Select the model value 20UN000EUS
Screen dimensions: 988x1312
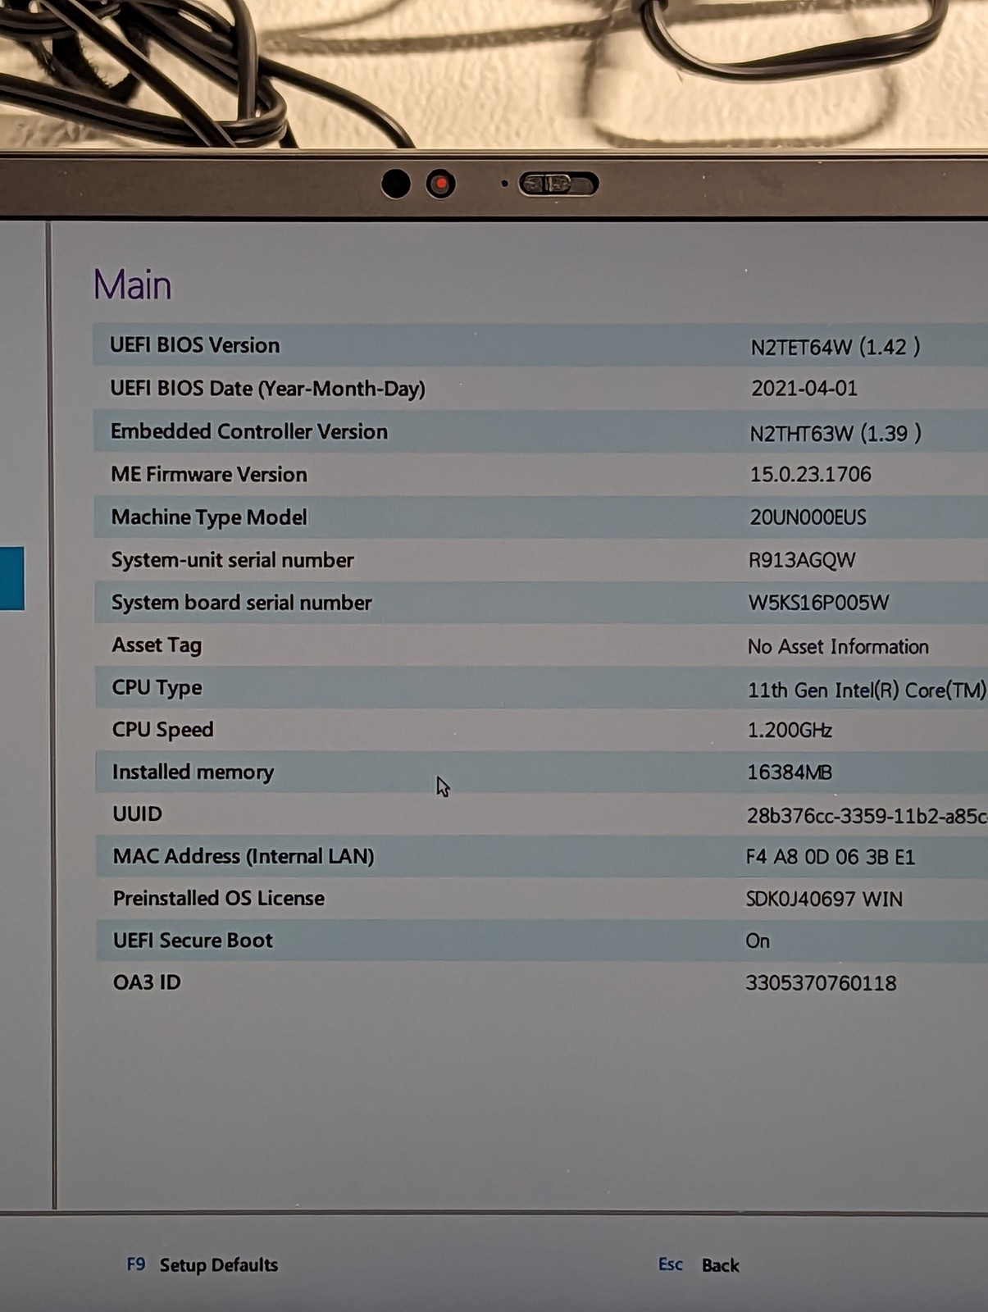tap(808, 517)
